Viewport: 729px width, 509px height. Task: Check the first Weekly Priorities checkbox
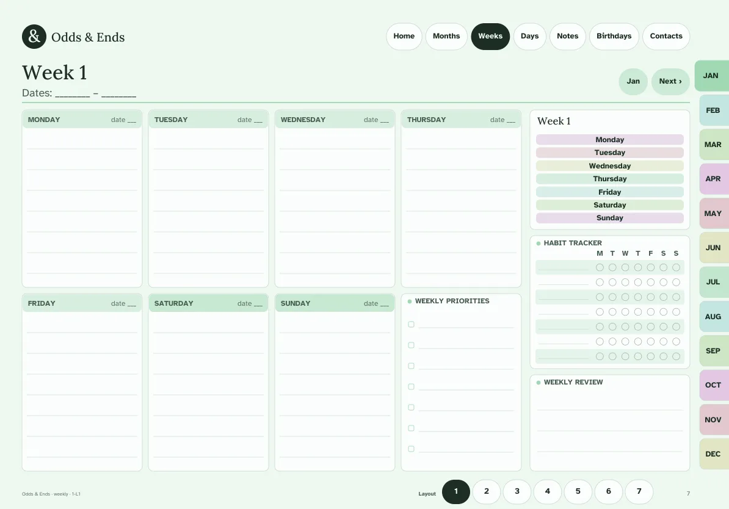click(411, 325)
